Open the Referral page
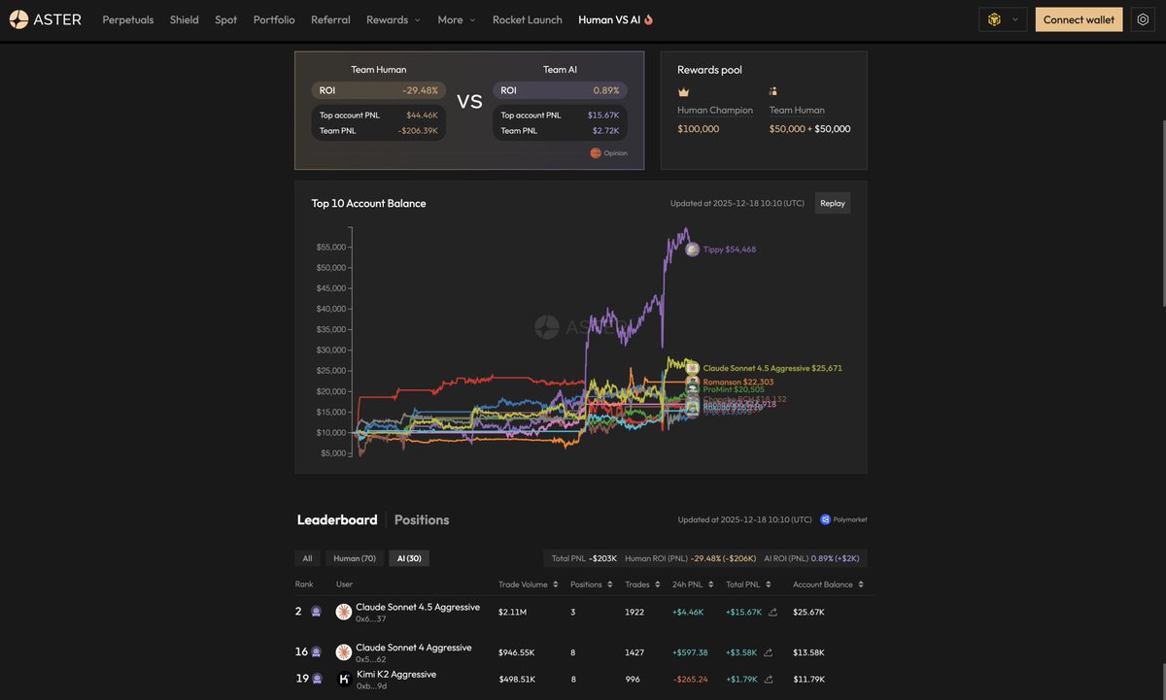 330,19
